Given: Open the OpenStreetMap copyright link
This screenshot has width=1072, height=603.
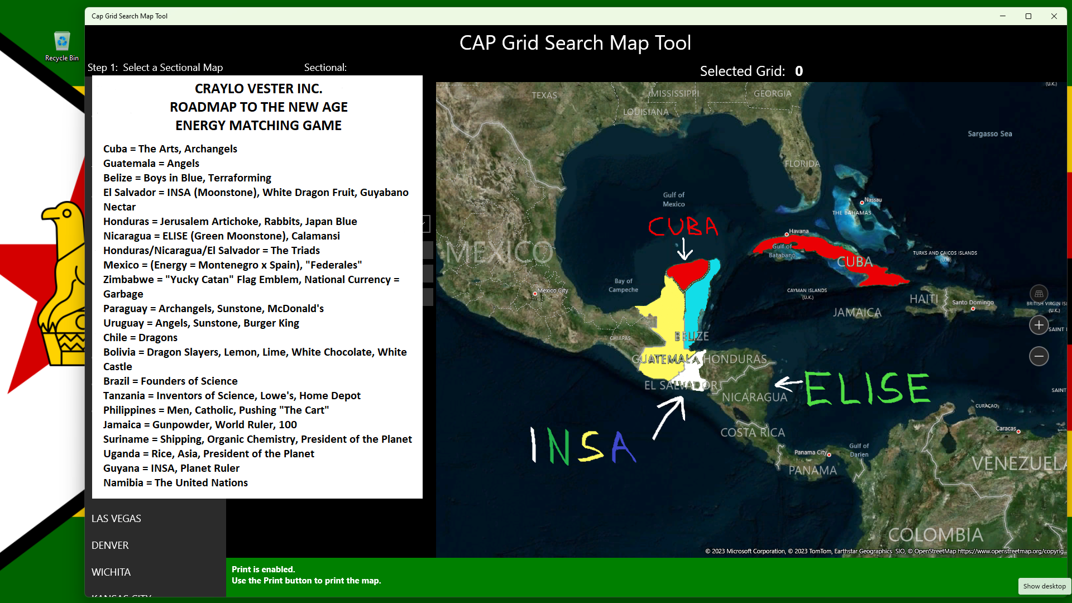Looking at the screenshot, I should point(1011,551).
